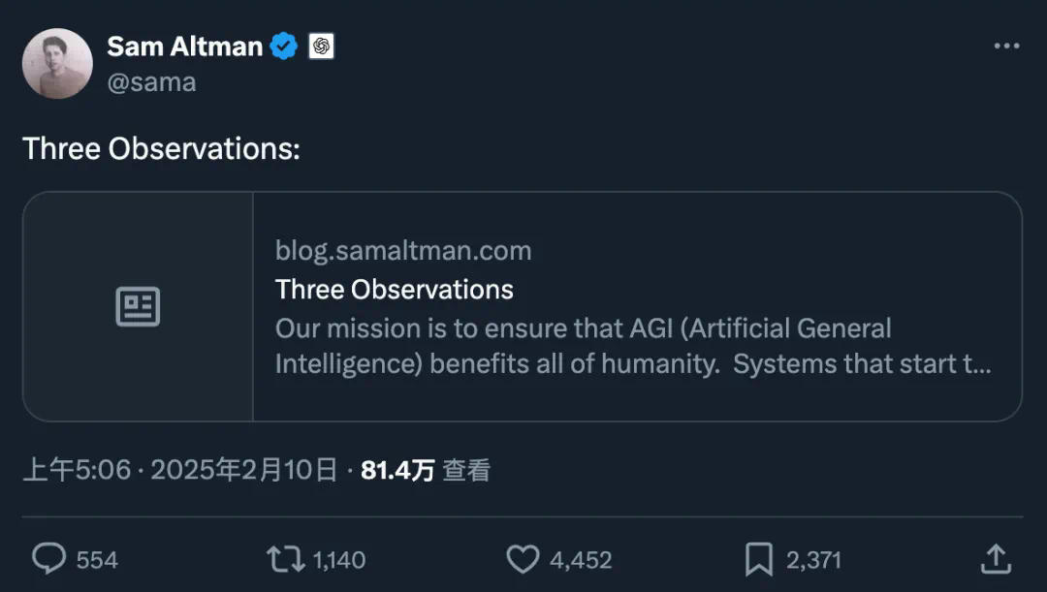Image resolution: width=1047 pixels, height=592 pixels.
Task: Click Sam Altman's profile picture
Action: pyautogui.click(x=57, y=62)
